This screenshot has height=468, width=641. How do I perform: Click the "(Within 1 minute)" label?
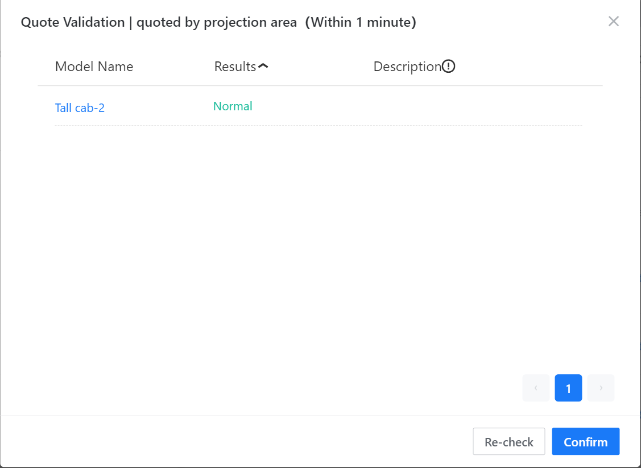point(361,22)
